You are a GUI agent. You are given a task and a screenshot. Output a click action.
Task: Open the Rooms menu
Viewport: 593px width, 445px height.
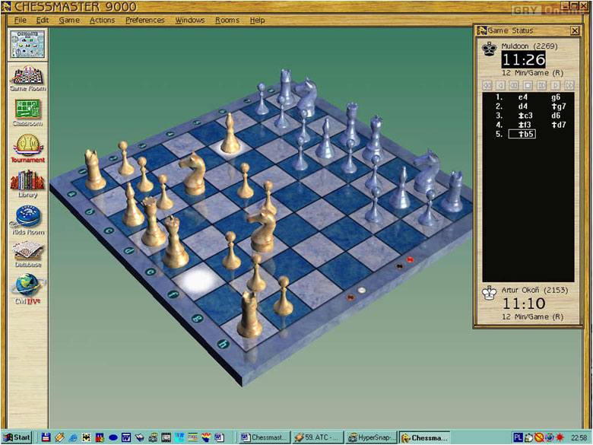[227, 20]
